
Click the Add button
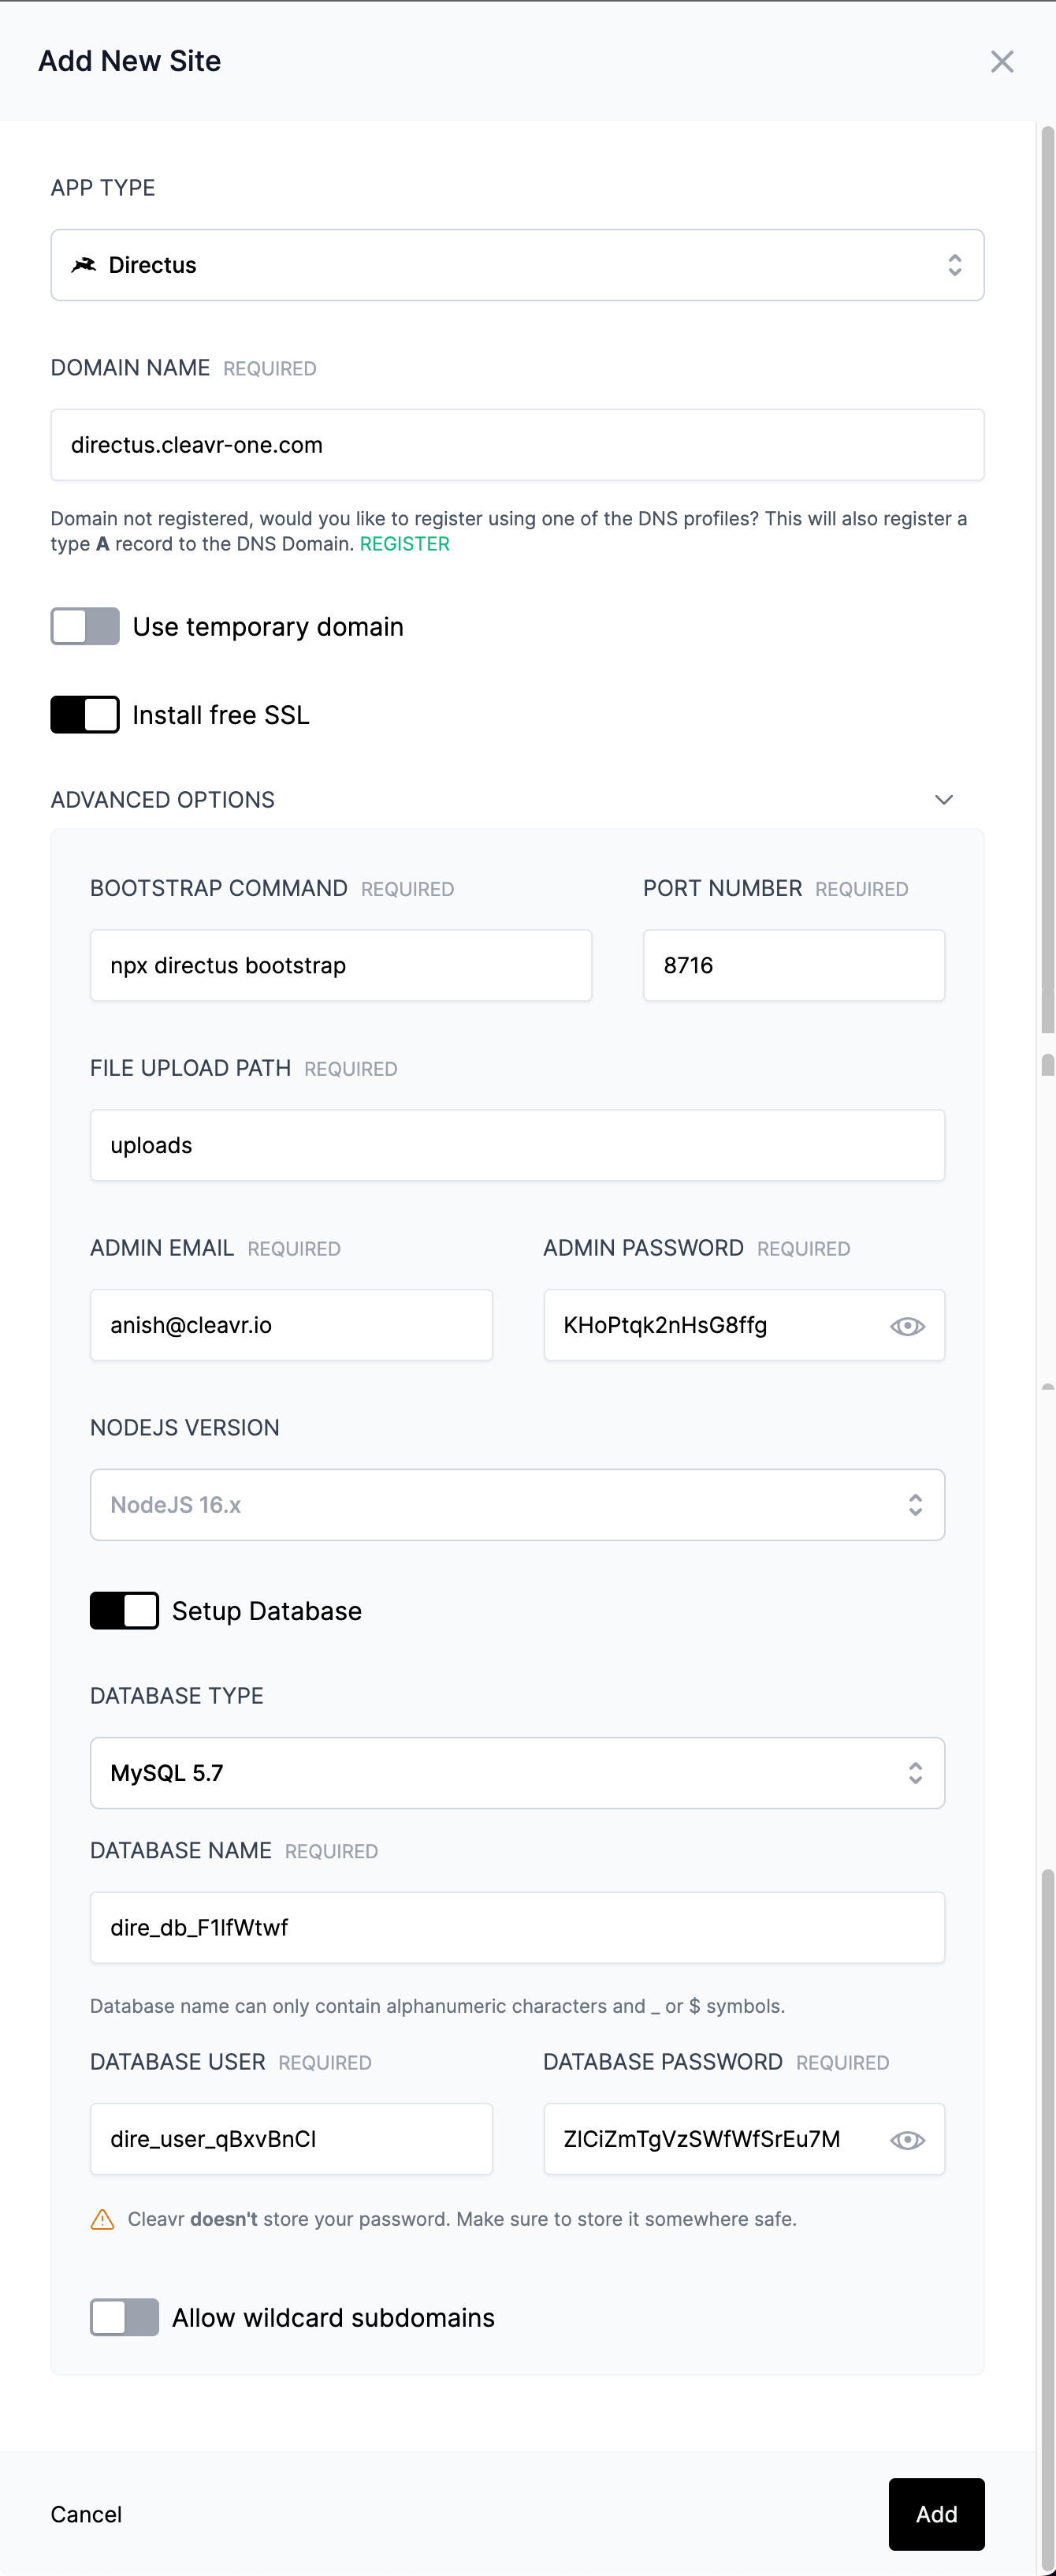tap(936, 2514)
